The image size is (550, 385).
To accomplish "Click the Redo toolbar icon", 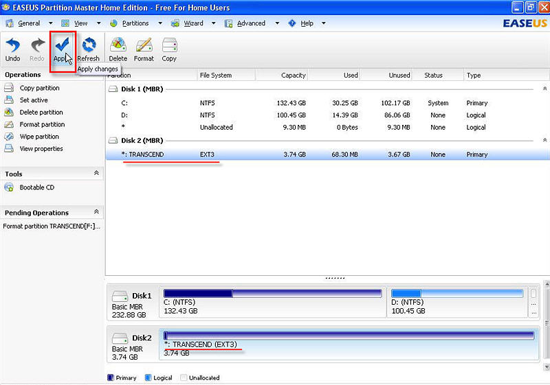I will (x=38, y=45).
